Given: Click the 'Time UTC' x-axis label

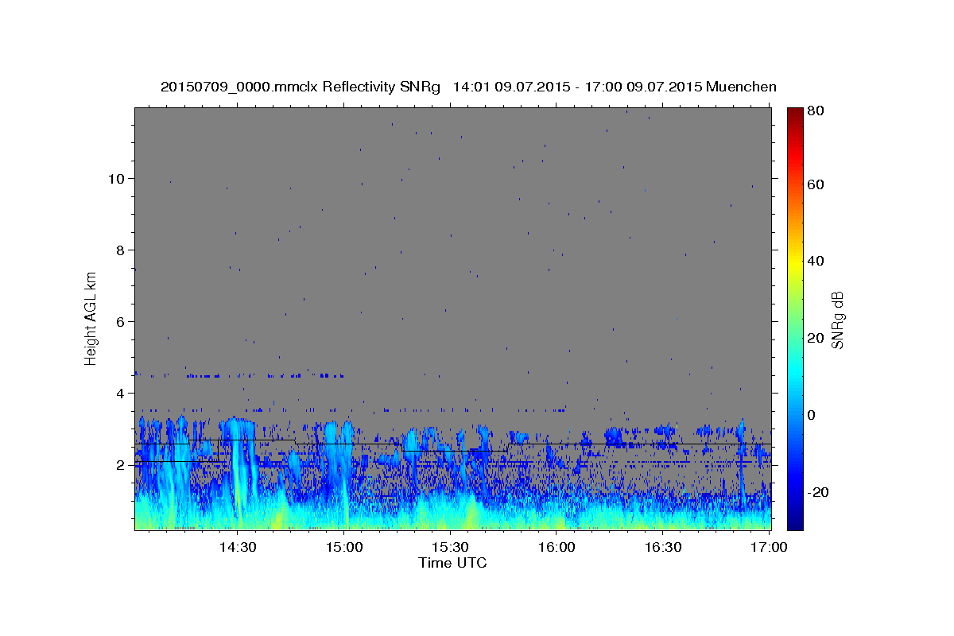Looking at the screenshot, I should point(452,563).
